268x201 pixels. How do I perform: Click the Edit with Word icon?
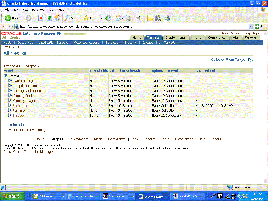point(138,18)
